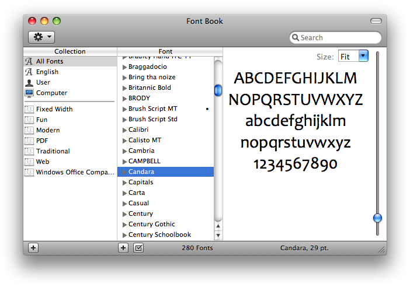The height and width of the screenshot is (287, 410).
Task: Click the Modern collection icon
Action: [x=29, y=130]
